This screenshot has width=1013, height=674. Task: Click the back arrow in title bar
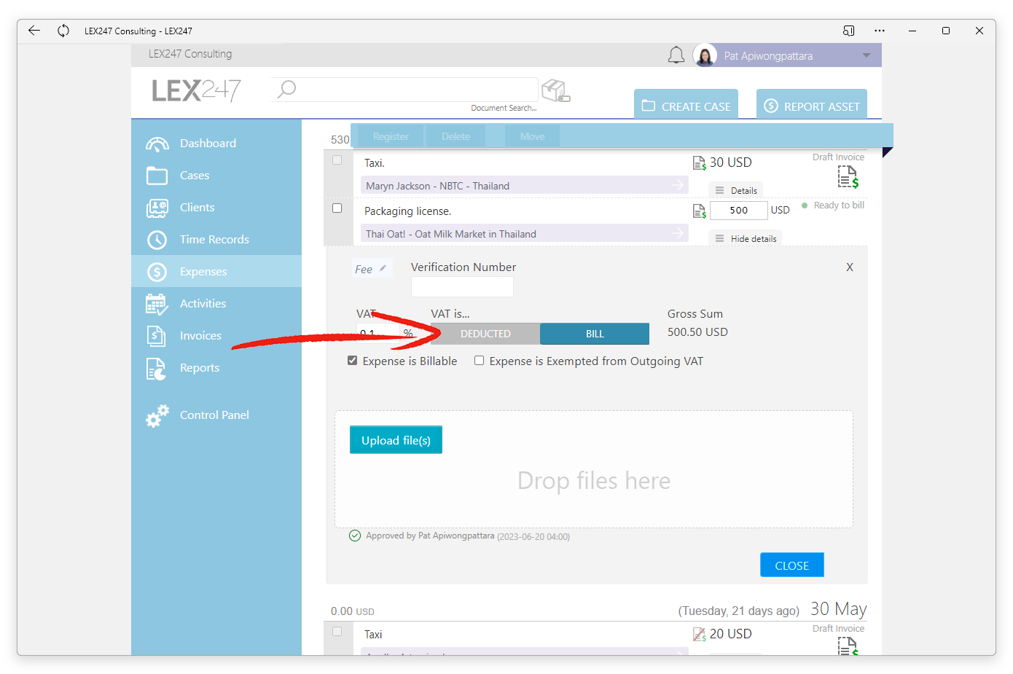pos(34,31)
